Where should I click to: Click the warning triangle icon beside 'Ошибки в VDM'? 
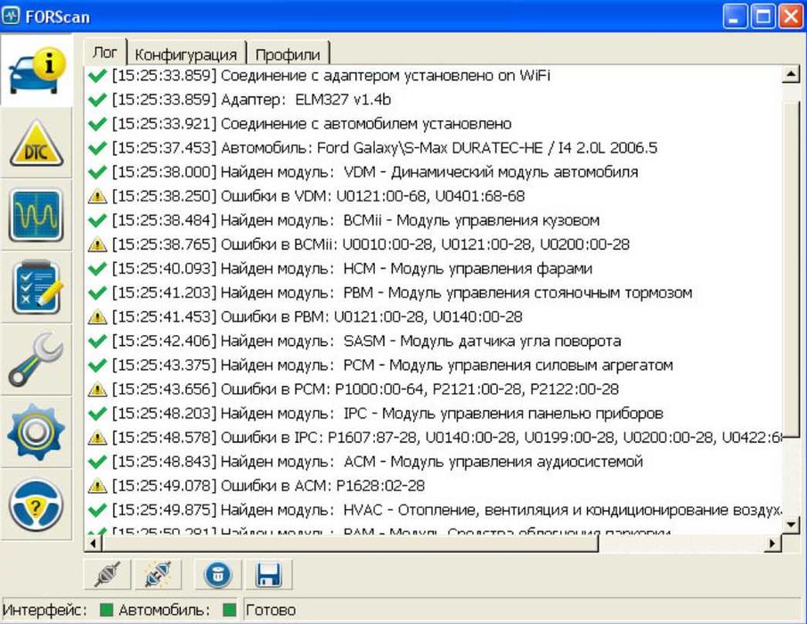(x=97, y=196)
